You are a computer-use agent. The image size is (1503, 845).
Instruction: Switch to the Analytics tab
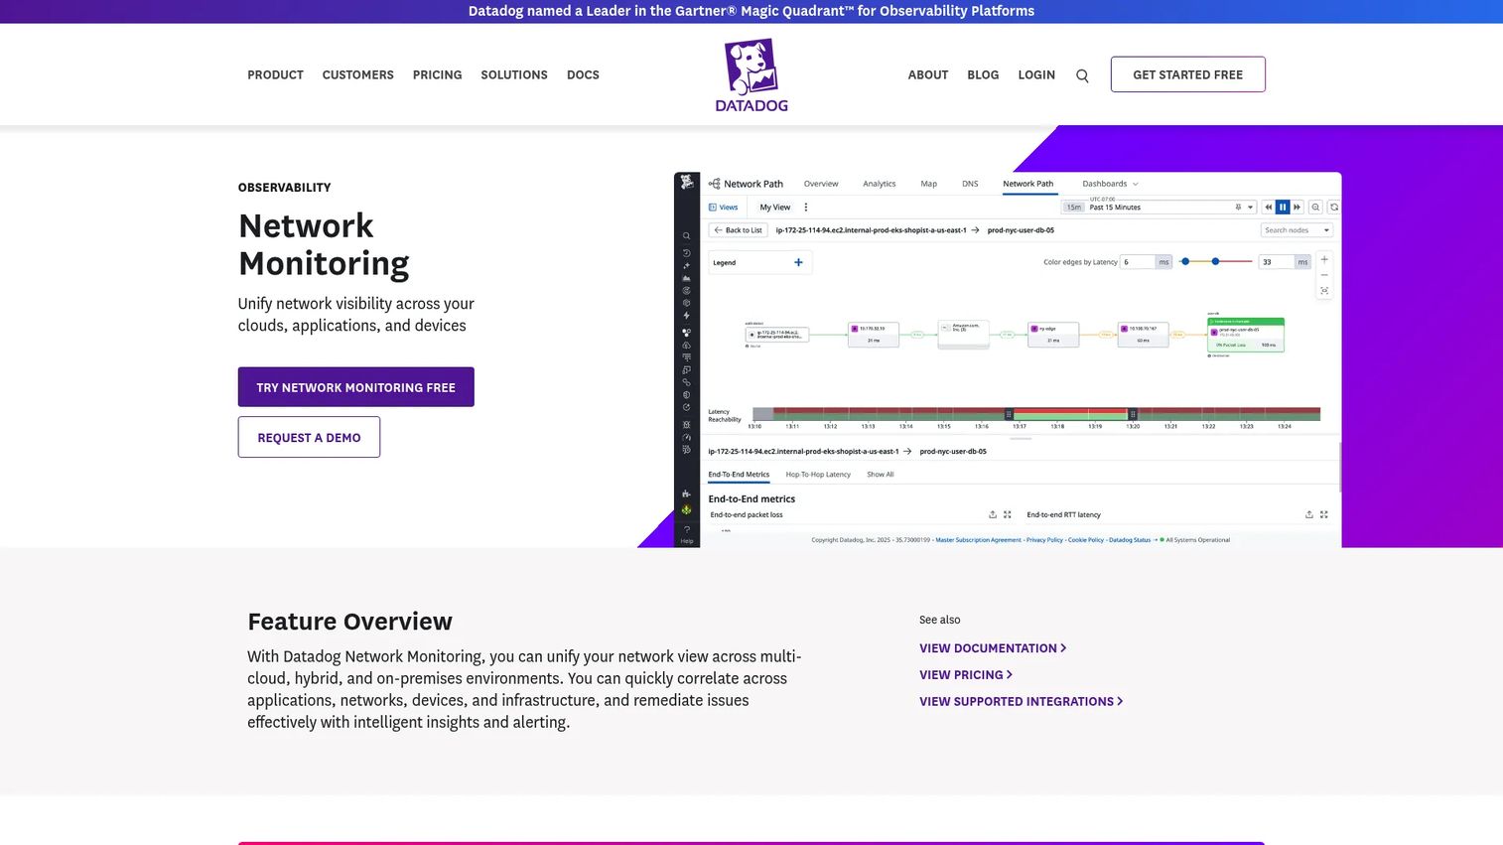[880, 184]
